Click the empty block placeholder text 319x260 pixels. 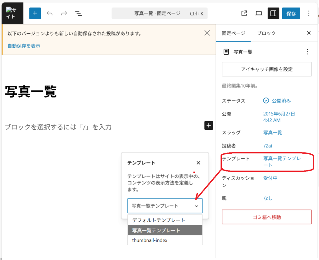pos(58,127)
